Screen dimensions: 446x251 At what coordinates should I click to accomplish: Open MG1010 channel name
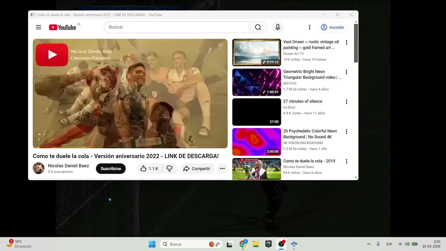point(290,83)
